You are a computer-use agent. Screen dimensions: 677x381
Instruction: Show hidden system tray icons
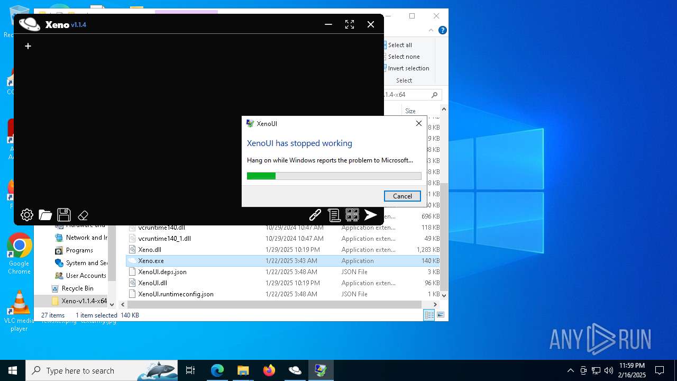click(570, 370)
